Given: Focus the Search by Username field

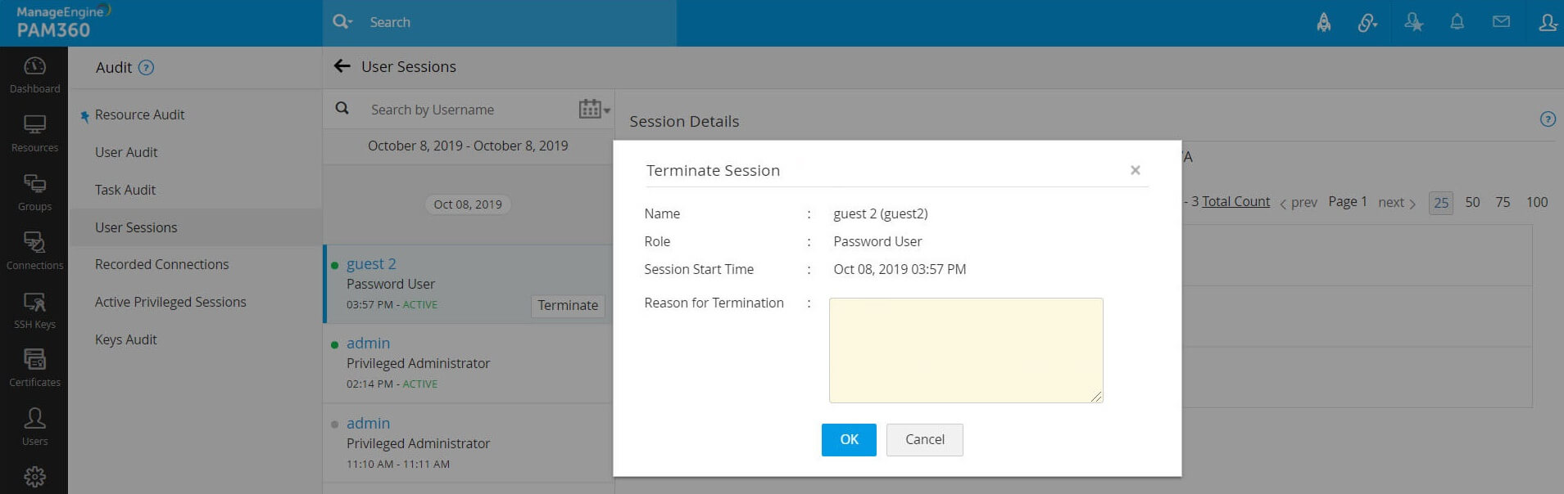Looking at the screenshot, I should [467, 110].
